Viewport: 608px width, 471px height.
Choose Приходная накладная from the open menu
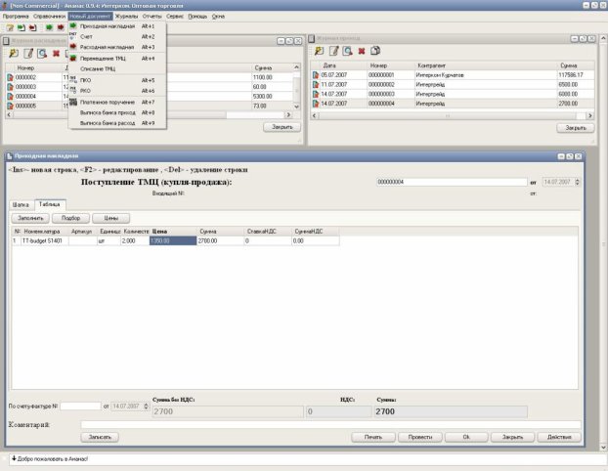tap(117, 26)
